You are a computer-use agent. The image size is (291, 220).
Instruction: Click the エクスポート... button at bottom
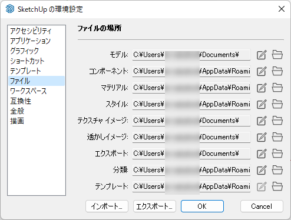point(154,206)
